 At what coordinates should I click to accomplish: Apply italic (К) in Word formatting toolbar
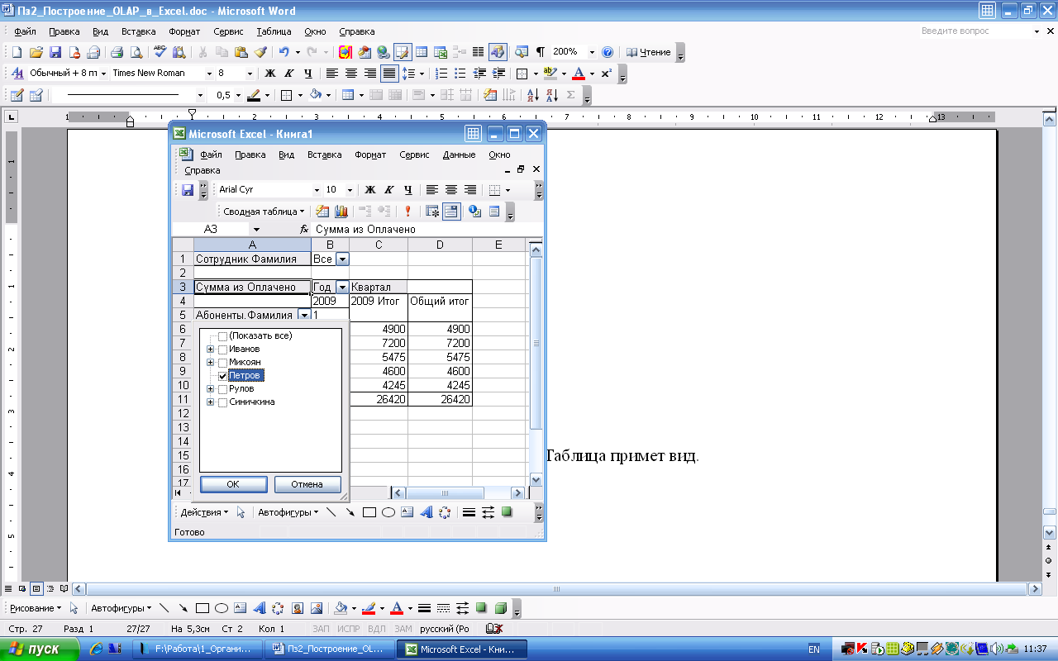coord(288,74)
